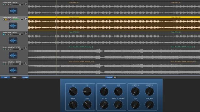Click the Compare button
The width and height of the screenshot is (200, 112).
pos(25,77)
